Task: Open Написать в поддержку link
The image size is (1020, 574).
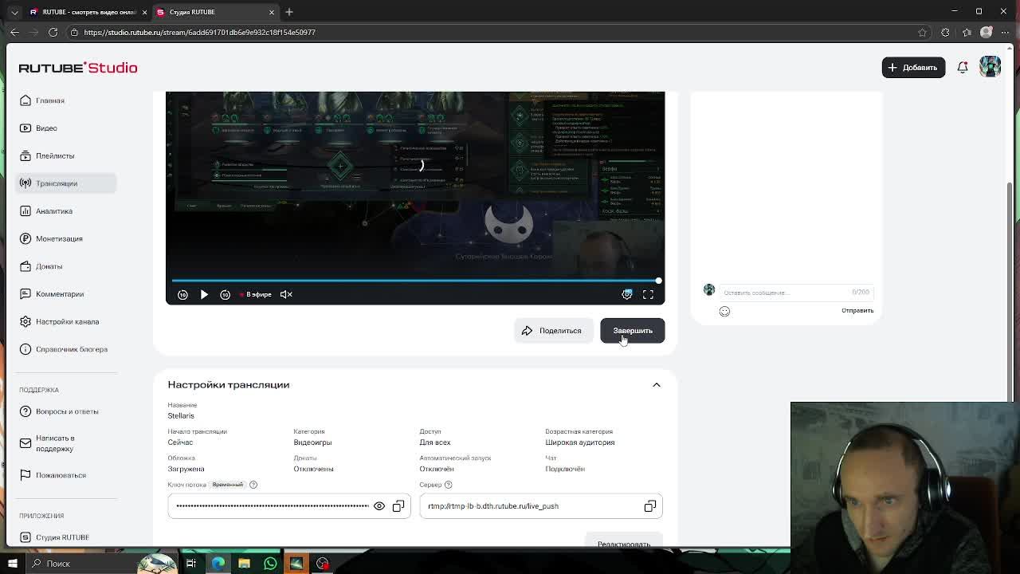Action: click(x=66, y=443)
